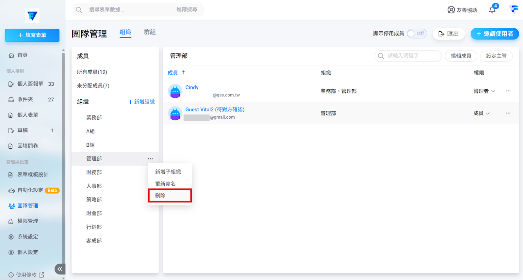The image size is (523, 280).
Task: Open 友善協助 help icon
Action: (x=451, y=10)
